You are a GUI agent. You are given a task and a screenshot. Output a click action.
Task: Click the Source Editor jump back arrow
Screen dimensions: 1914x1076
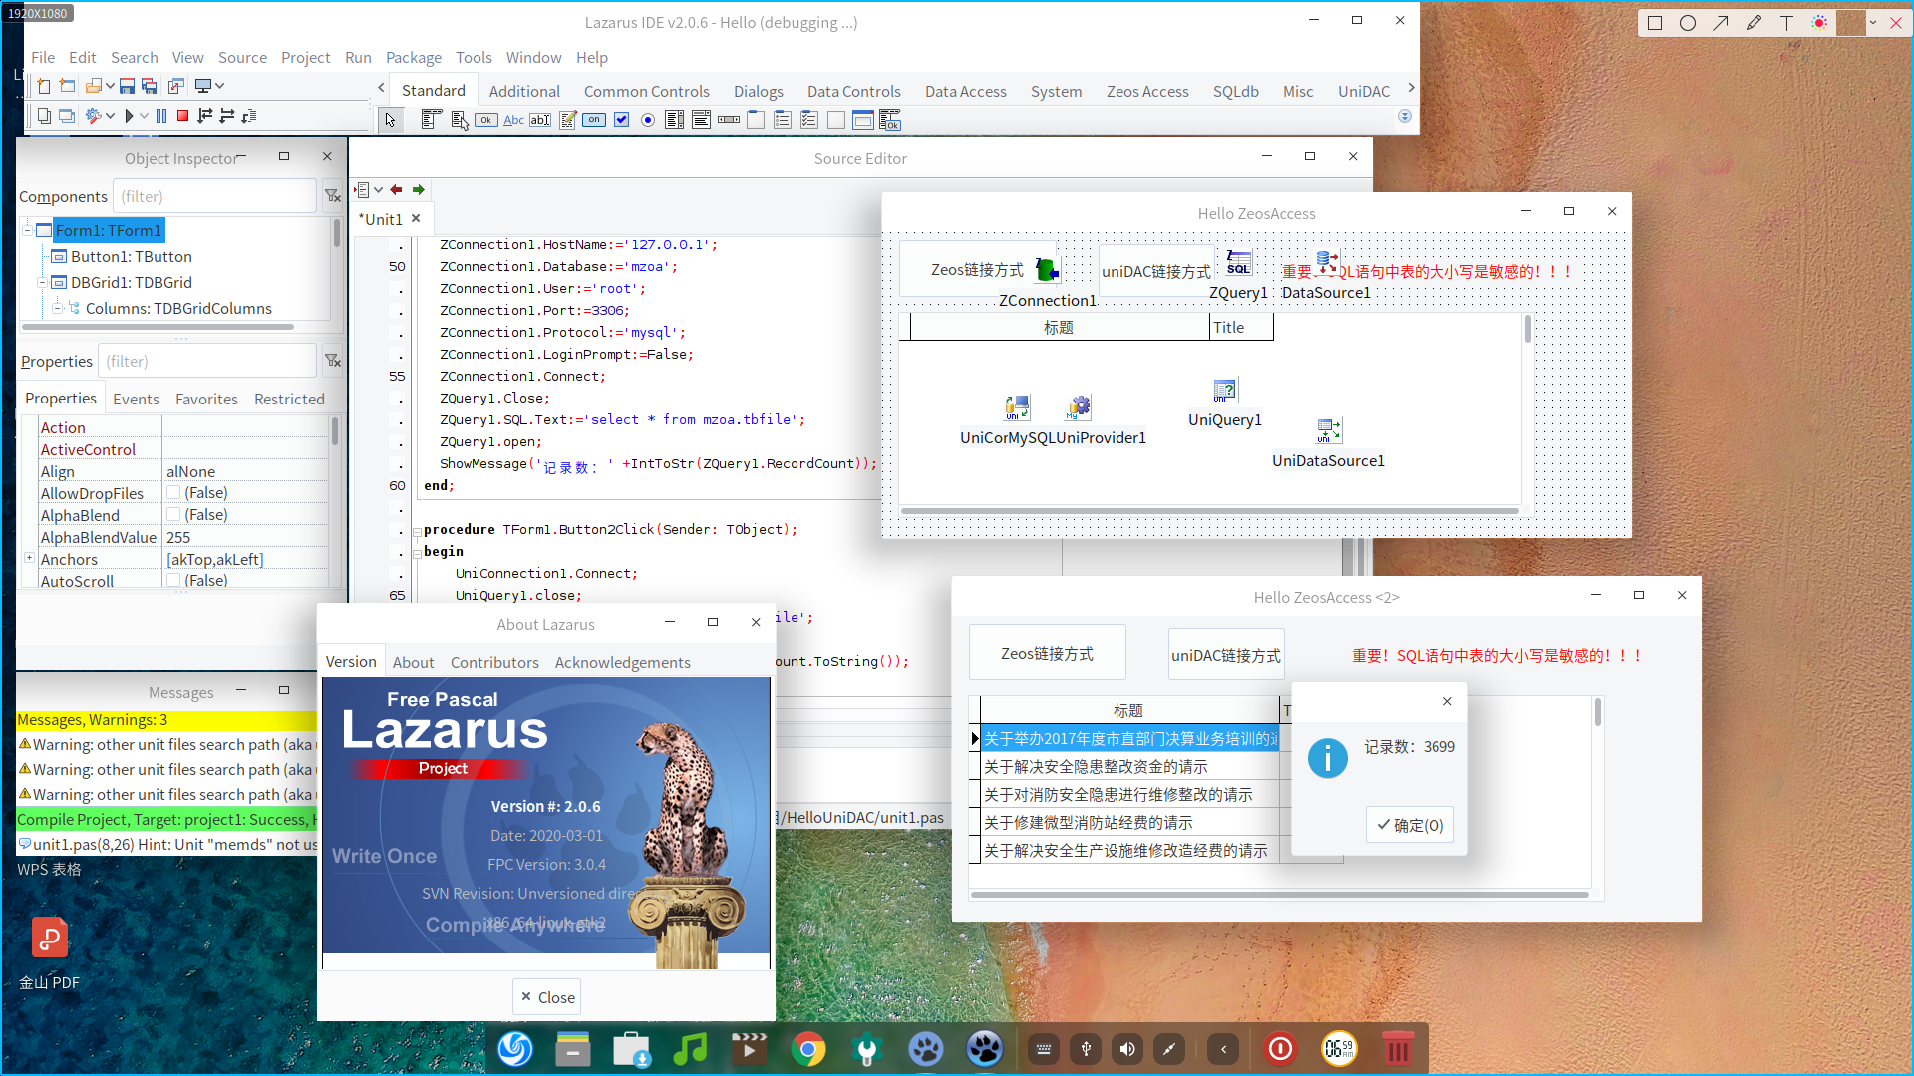pos(396,189)
